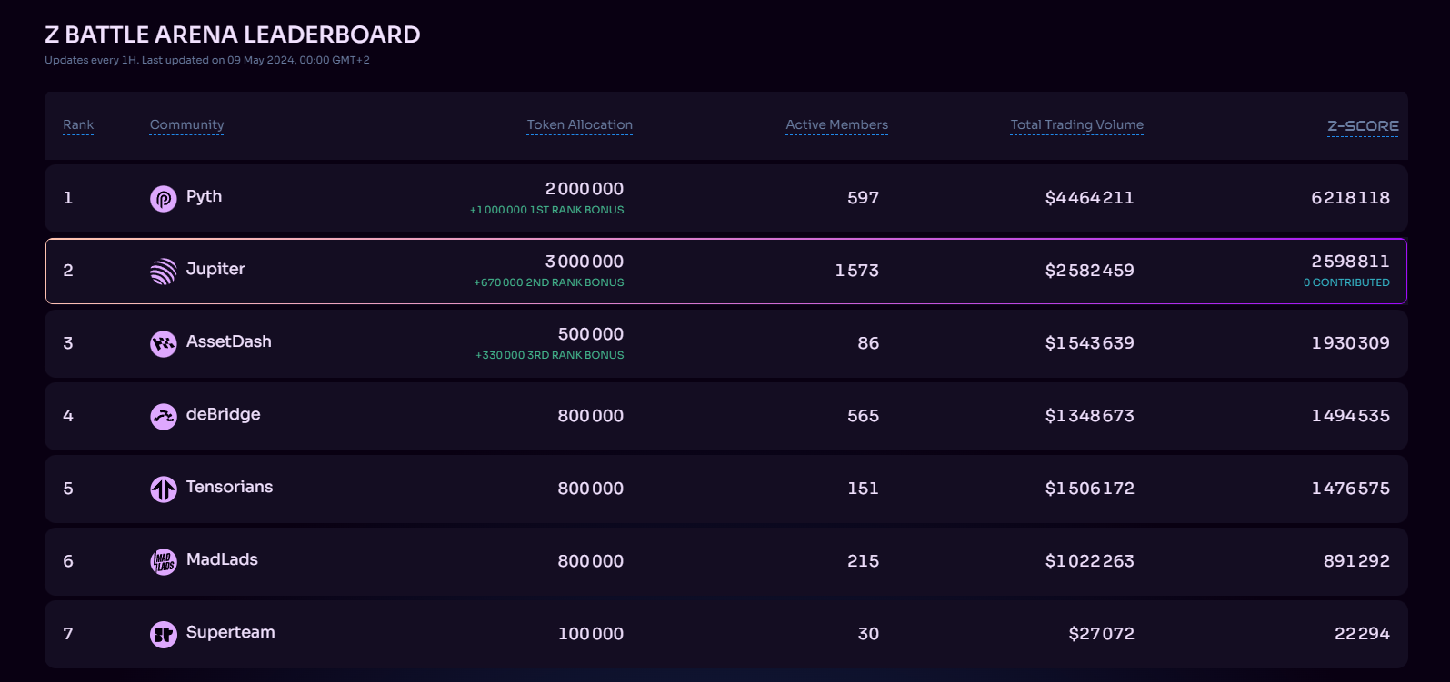This screenshot has width=1450, height=682.
Task: Click Superteam's 30 active members value
Action: pos(868,634)
